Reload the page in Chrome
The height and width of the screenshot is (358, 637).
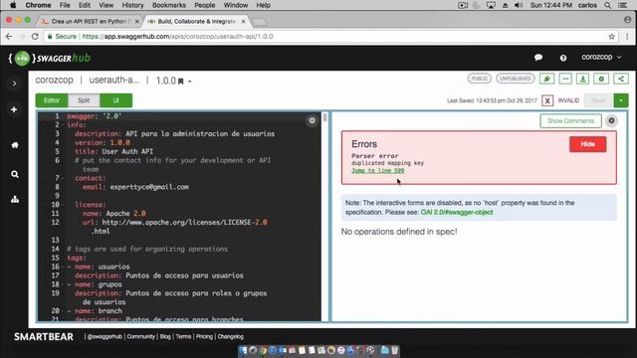35,37
